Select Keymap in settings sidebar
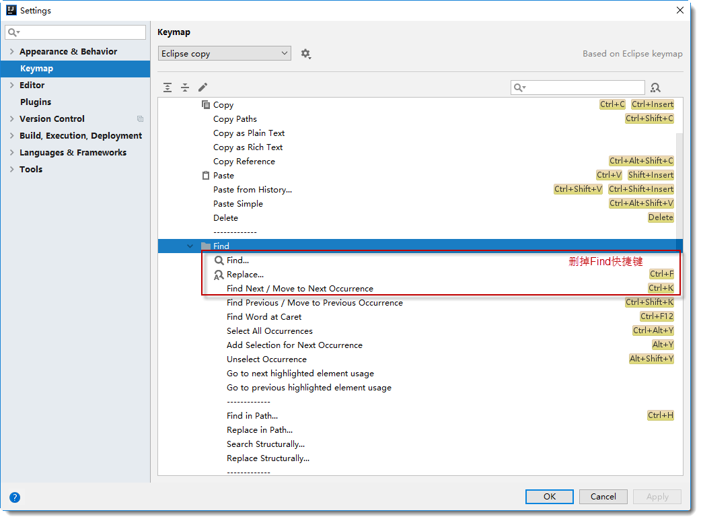Screen dimensions: 701x521 (75, 69)
